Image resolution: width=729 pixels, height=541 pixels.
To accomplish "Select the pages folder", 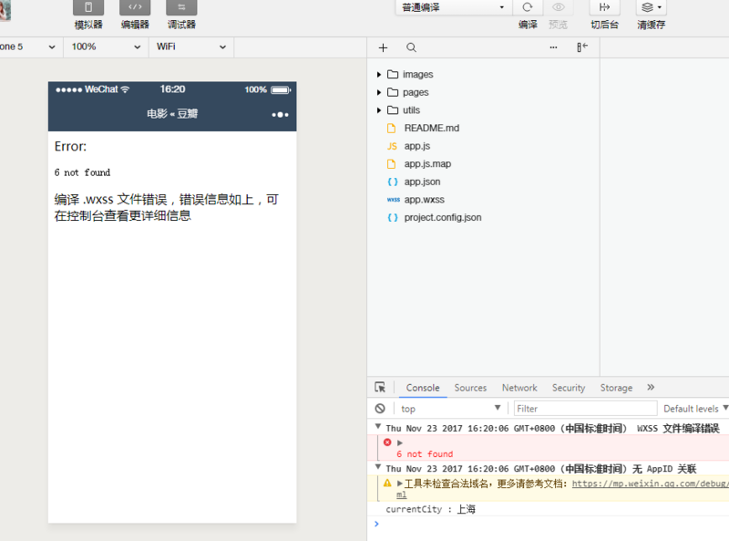I will 416,92.
